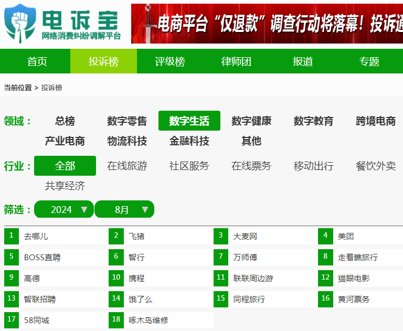The width and height of the screenshot is (403, 331).
Task: Open rank 11 entry 联联周边游
Action: click(x=266, y=279)
